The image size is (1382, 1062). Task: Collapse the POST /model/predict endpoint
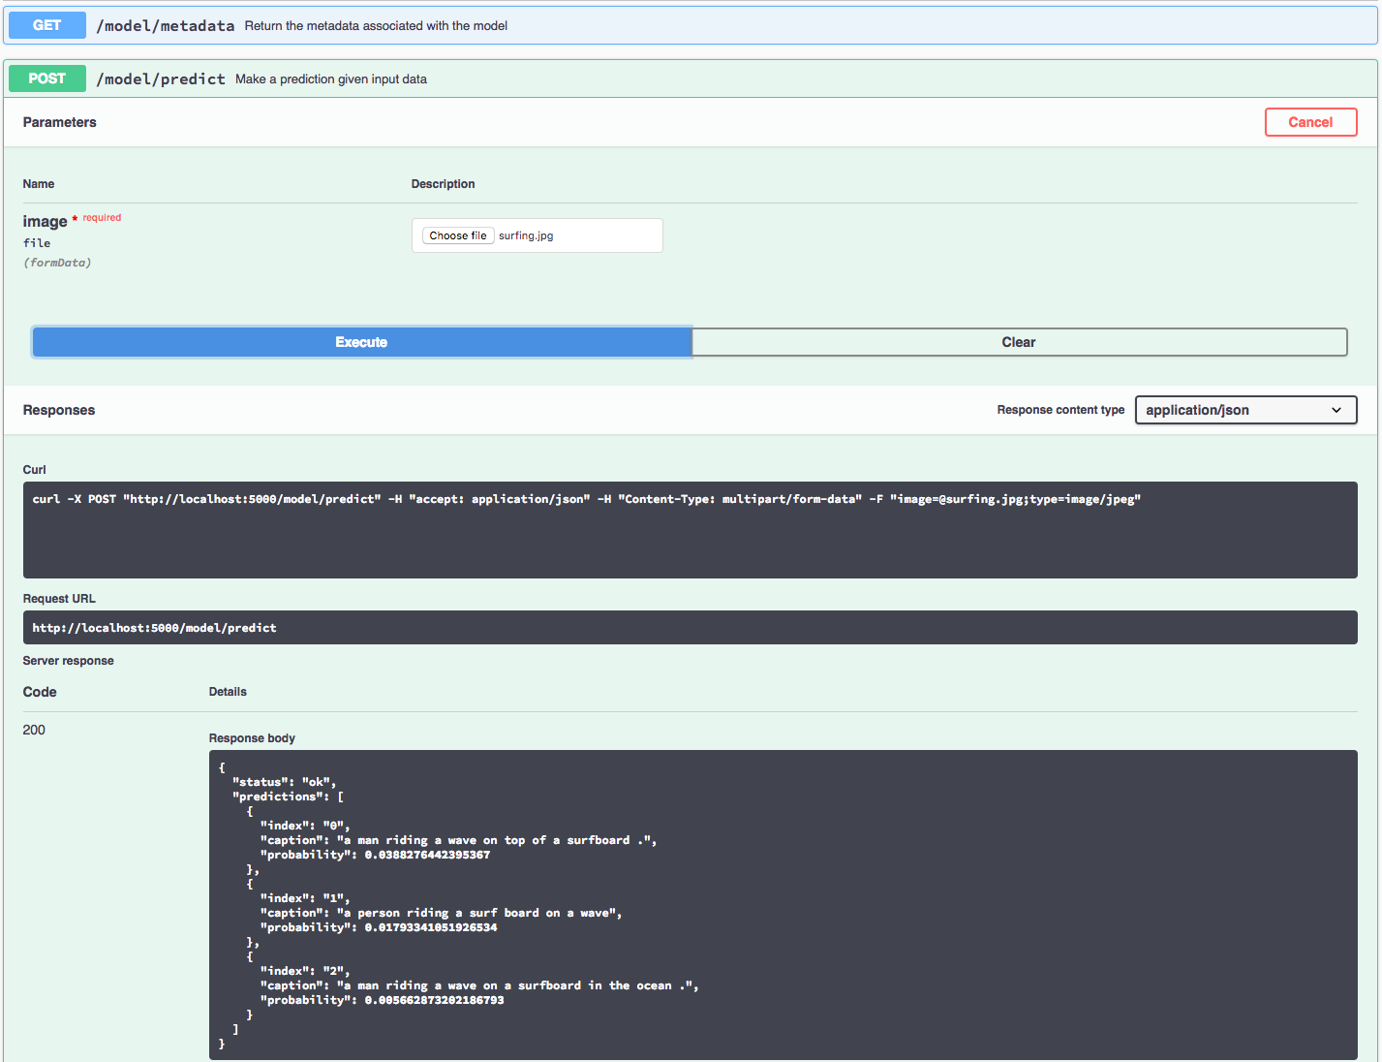(x=690, y=78)
